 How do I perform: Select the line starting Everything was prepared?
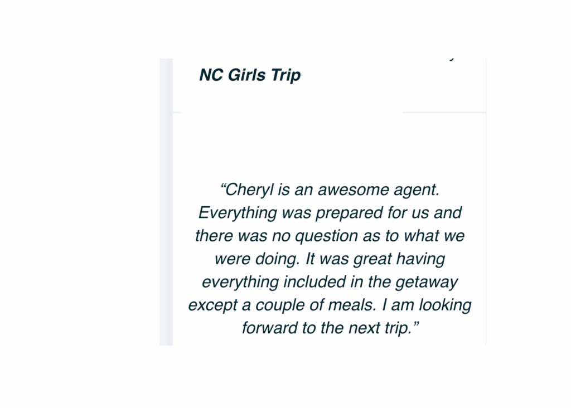click(330, 213)
